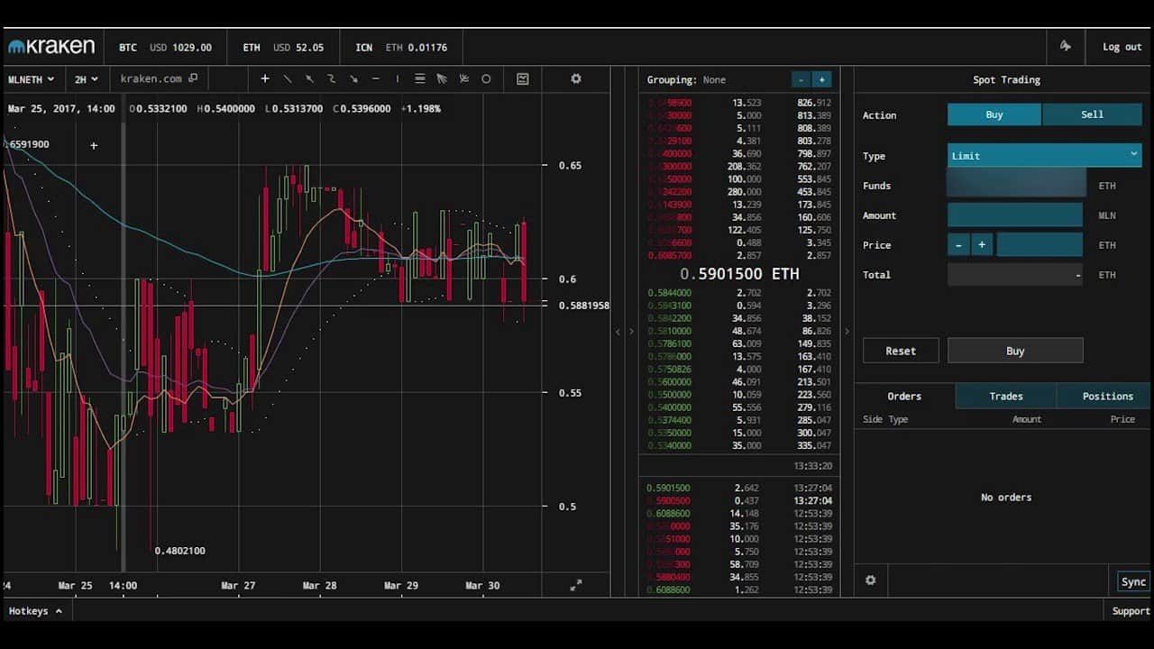Image resolution: width=1154 pixels, height=649 pixels.
Task: Open the MLNETH pair dropdown
Action: click(31, 79)
